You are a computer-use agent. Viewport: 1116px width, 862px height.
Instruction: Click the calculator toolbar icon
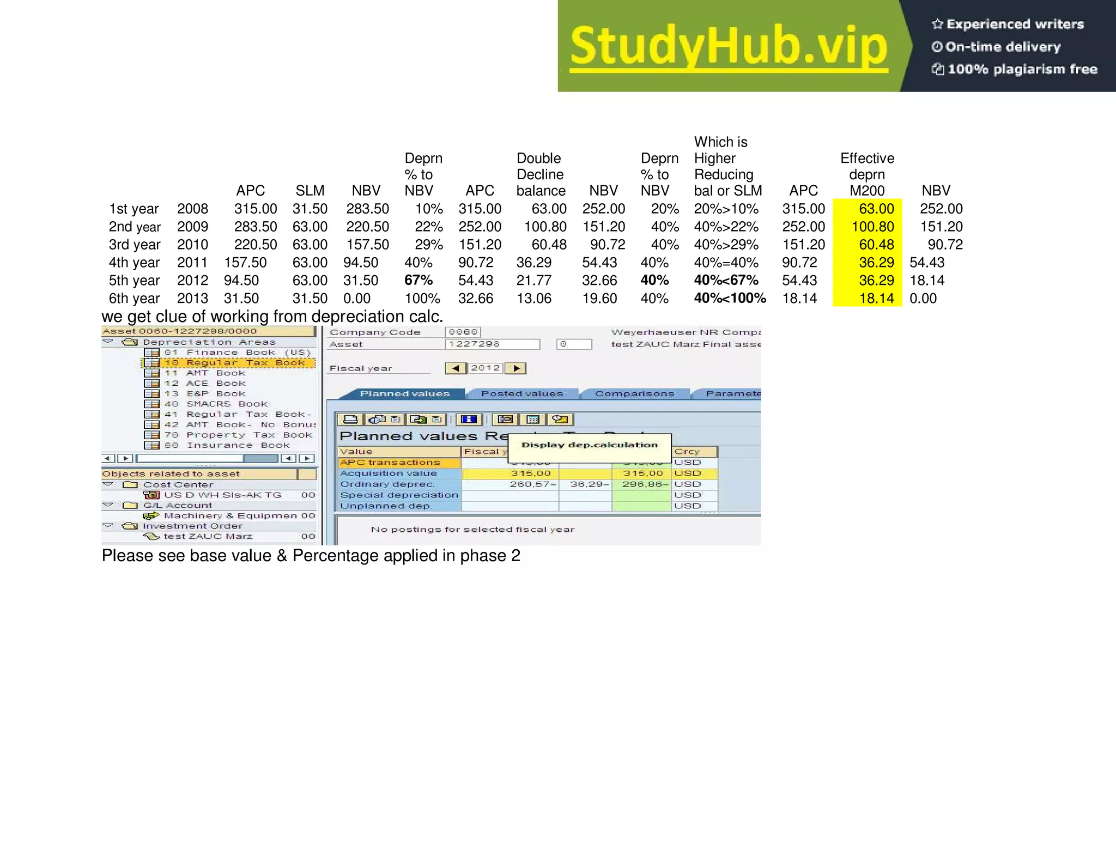click(x=533, y=419)
